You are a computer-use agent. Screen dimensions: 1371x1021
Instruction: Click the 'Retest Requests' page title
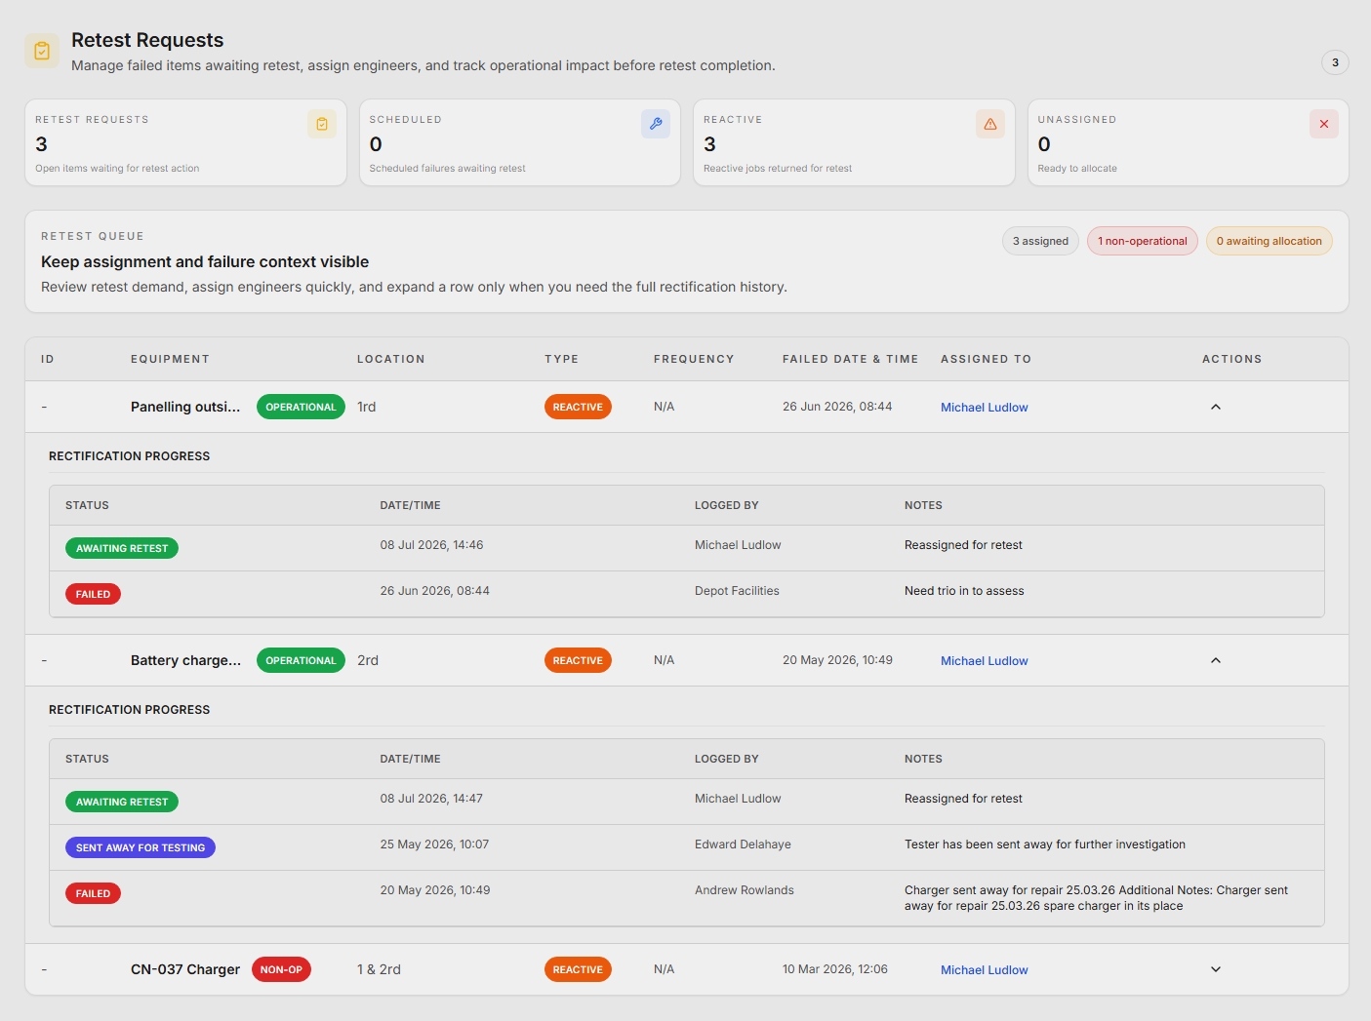pos(147,40)
